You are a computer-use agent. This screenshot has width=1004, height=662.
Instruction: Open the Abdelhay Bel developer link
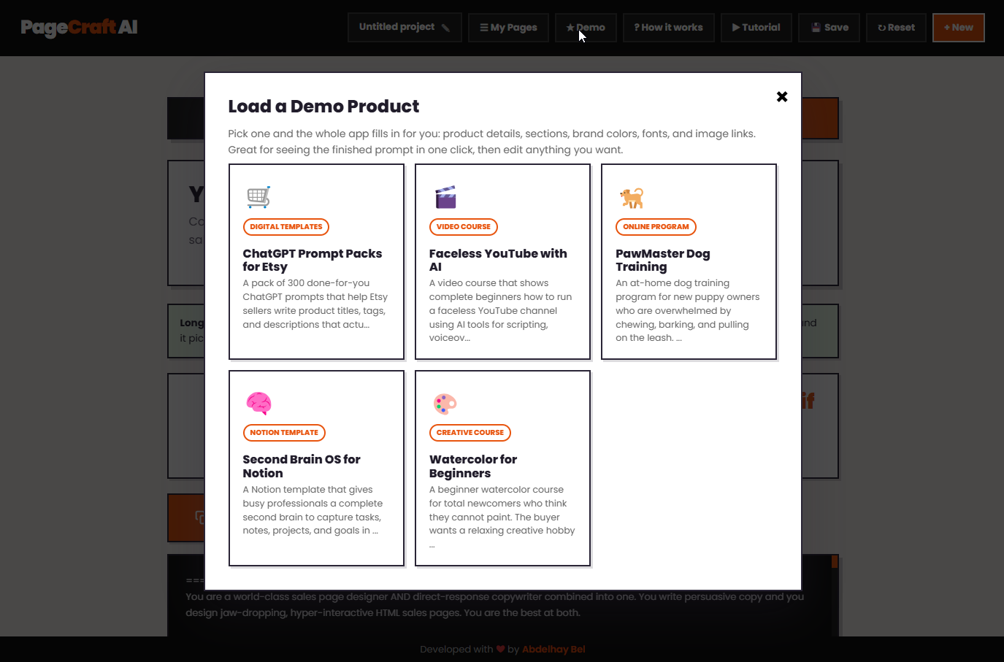[553, 650]
